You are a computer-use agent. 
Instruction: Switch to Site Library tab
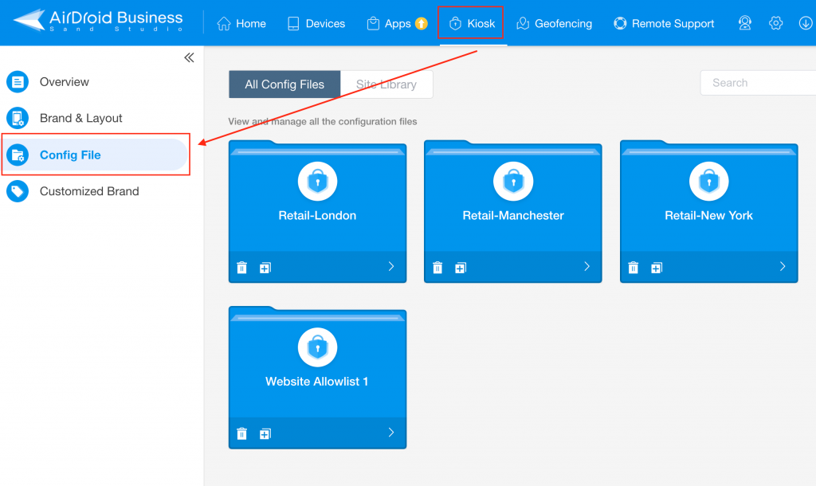click(x=386, y=84)
